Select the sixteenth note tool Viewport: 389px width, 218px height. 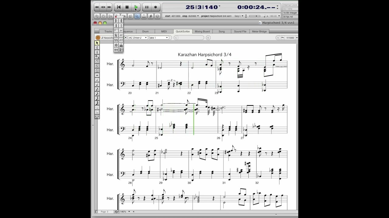pos(97,93)
